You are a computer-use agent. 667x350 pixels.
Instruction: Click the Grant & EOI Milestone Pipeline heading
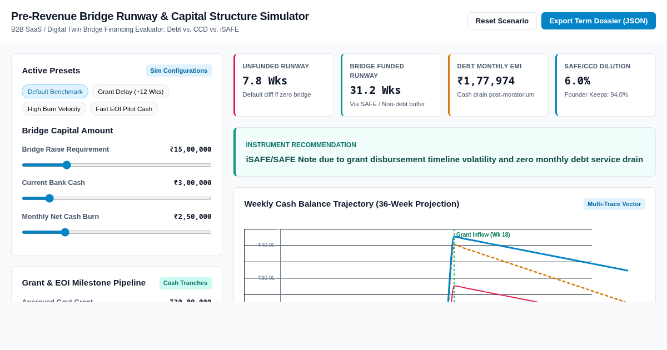[84, 283]
